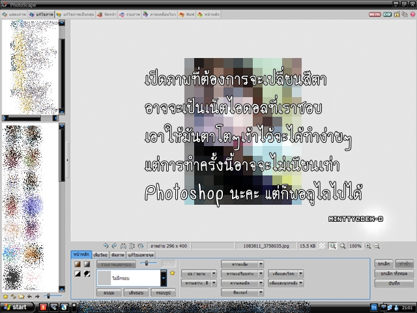Image resolution: width=417 pixels, height=313 pixels.
Task: Save the photo with บันทึก
Action: pyautogui.click(x=394, y=283)
